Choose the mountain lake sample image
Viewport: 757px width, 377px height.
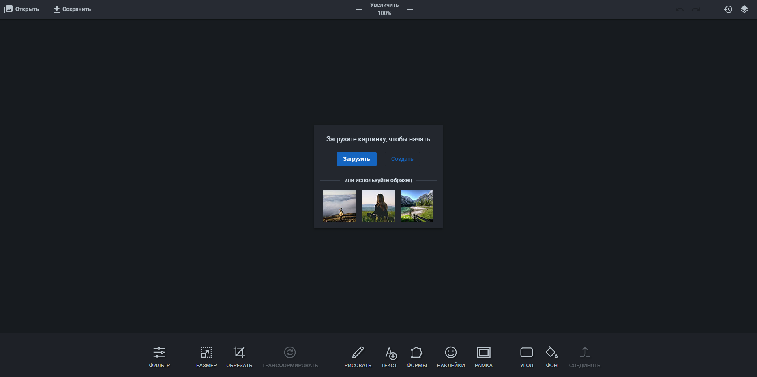[417, 206]
